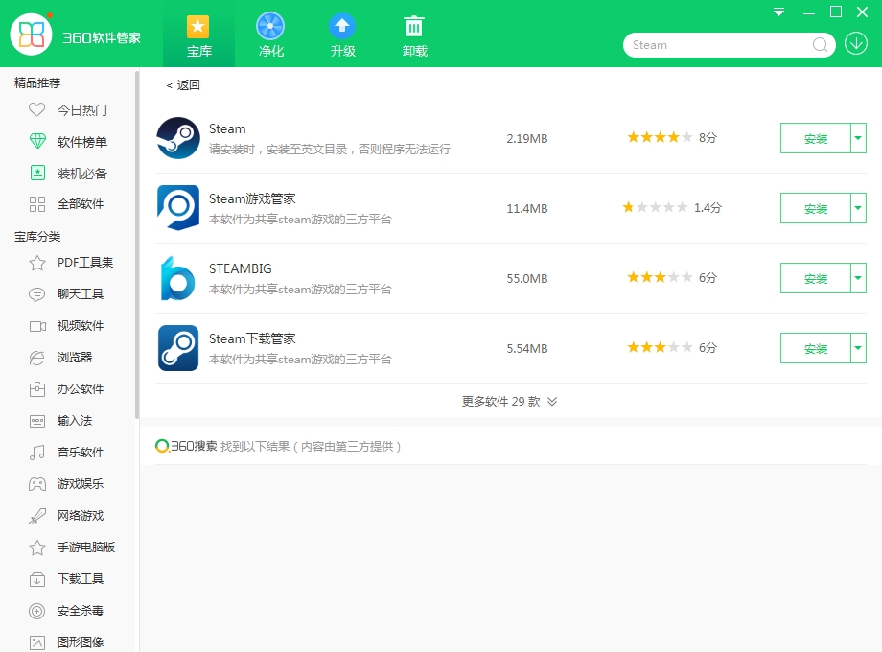
Task: Click the 2.19MB size text
Action: [527, 138]
